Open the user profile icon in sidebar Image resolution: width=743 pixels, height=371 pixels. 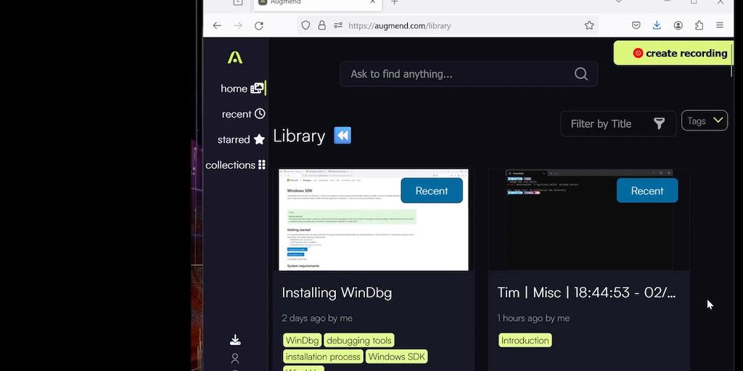235,358
